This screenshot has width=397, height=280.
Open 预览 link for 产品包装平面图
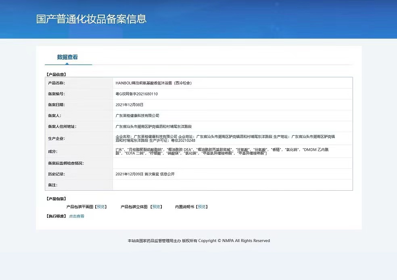click(x=101, y=207)
